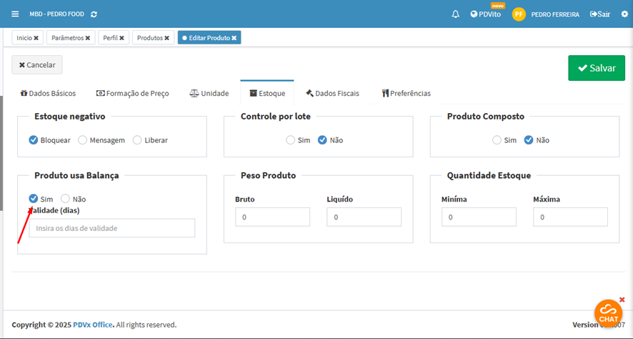Select Liberar for Estoque negativo
The height and width of the screenshot is (339, 633).
coord(138,140)
